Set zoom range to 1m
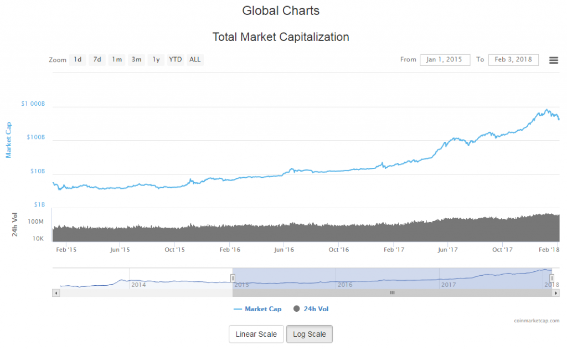 [x=116, y=59]
